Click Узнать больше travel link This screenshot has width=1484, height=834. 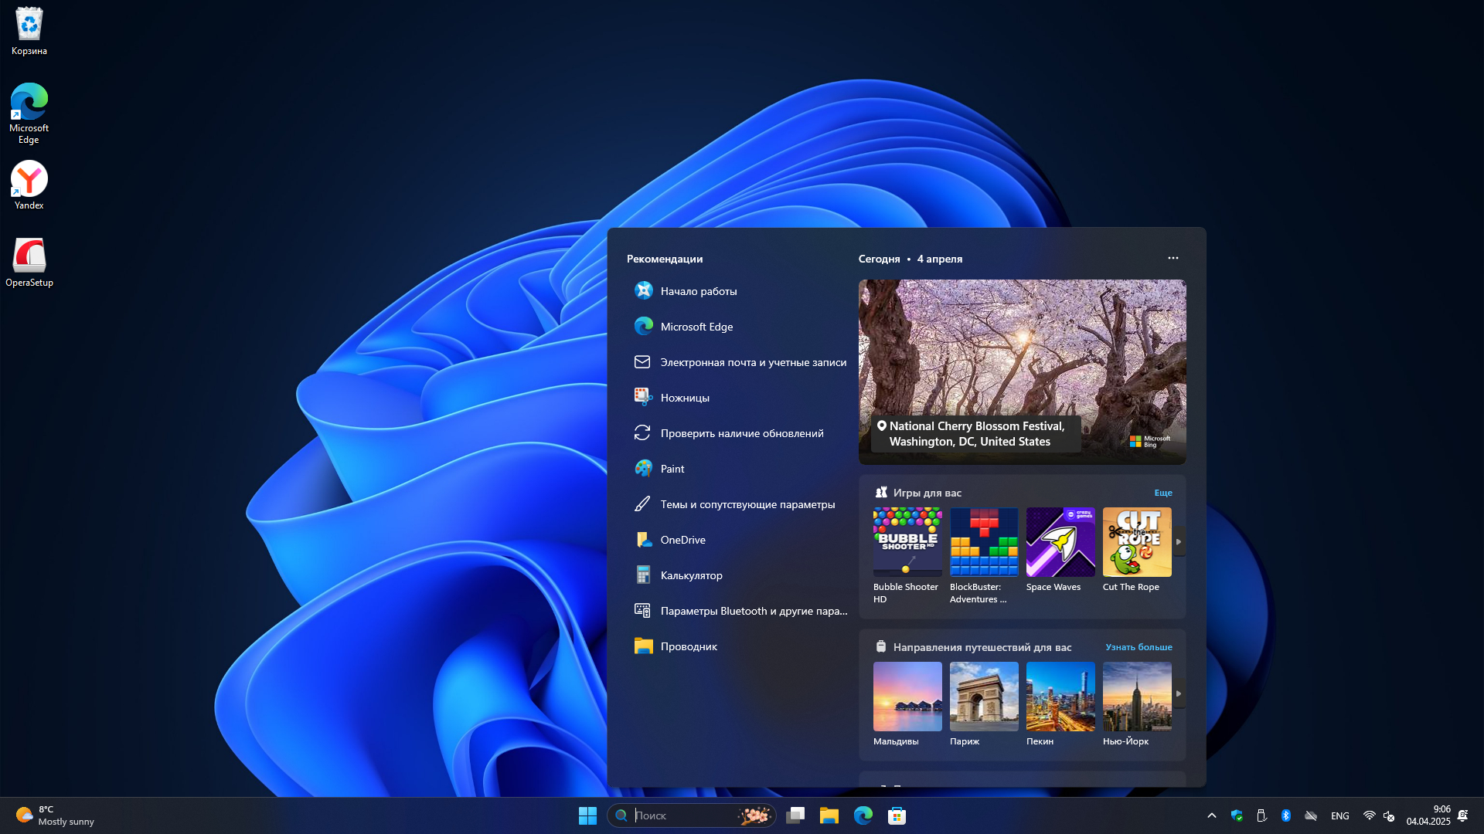point(1139,647)
